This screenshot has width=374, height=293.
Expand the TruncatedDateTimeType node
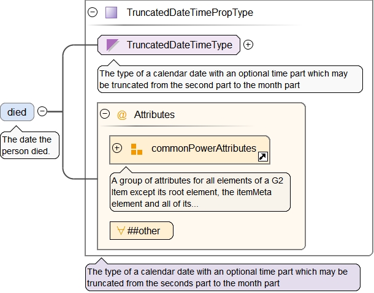click(248, 45)
